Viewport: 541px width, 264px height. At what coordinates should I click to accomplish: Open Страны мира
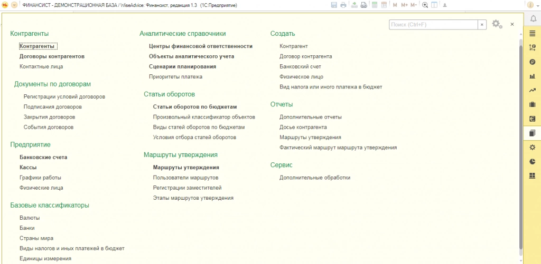(x=36, y=238)
